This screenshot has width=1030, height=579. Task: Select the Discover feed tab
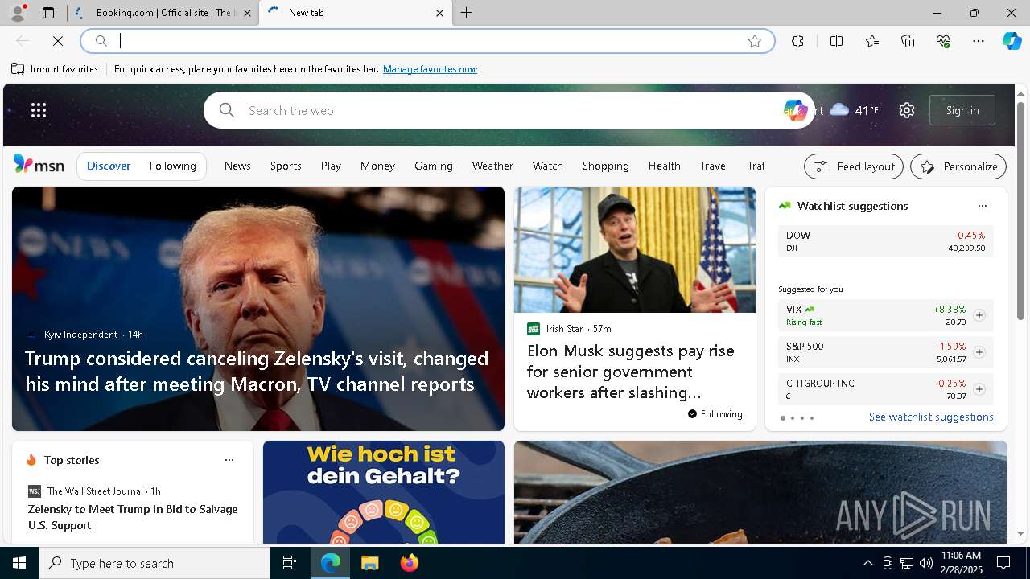pos(109,166)
